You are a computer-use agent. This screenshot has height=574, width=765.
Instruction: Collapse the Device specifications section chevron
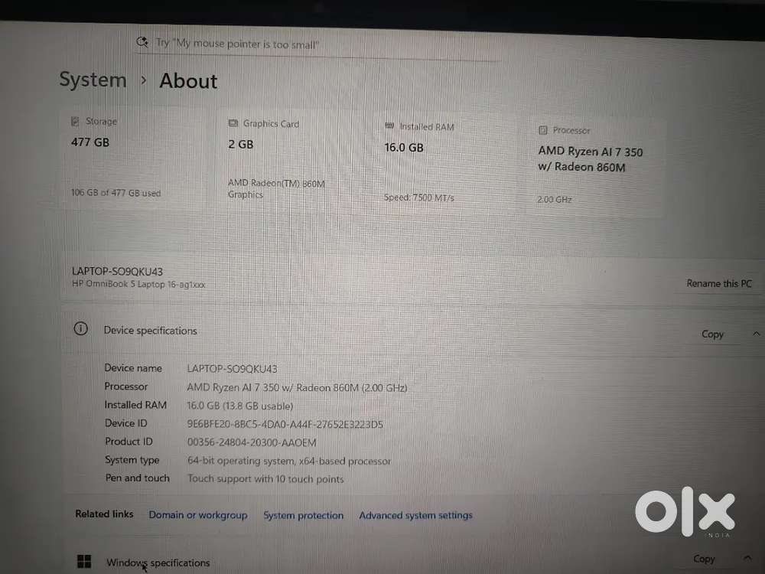[757, 334]
